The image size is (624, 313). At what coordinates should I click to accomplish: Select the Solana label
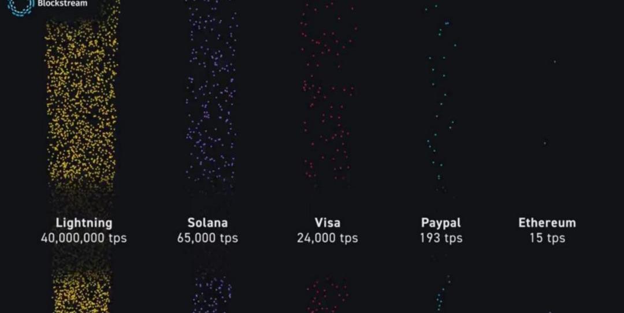207,223
